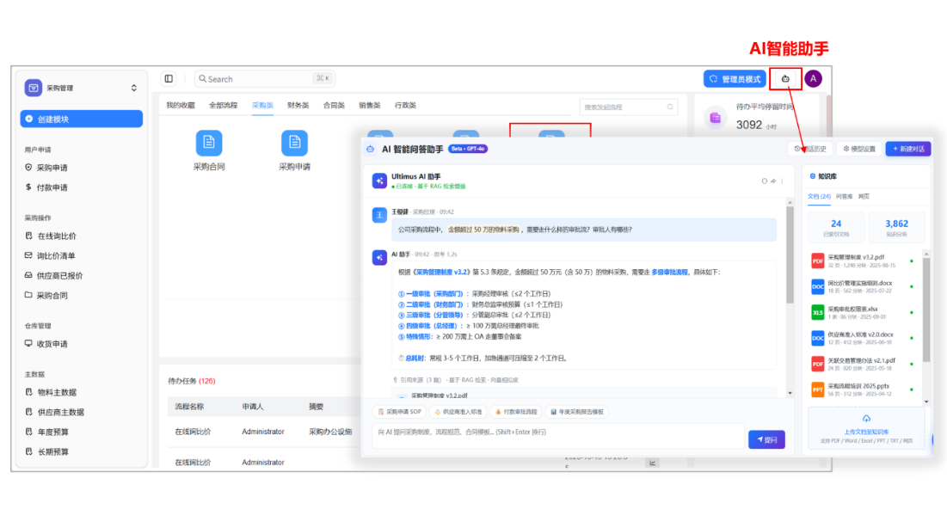Open the 采购管理制度 v3.2 link in answer

pos(442,273)
